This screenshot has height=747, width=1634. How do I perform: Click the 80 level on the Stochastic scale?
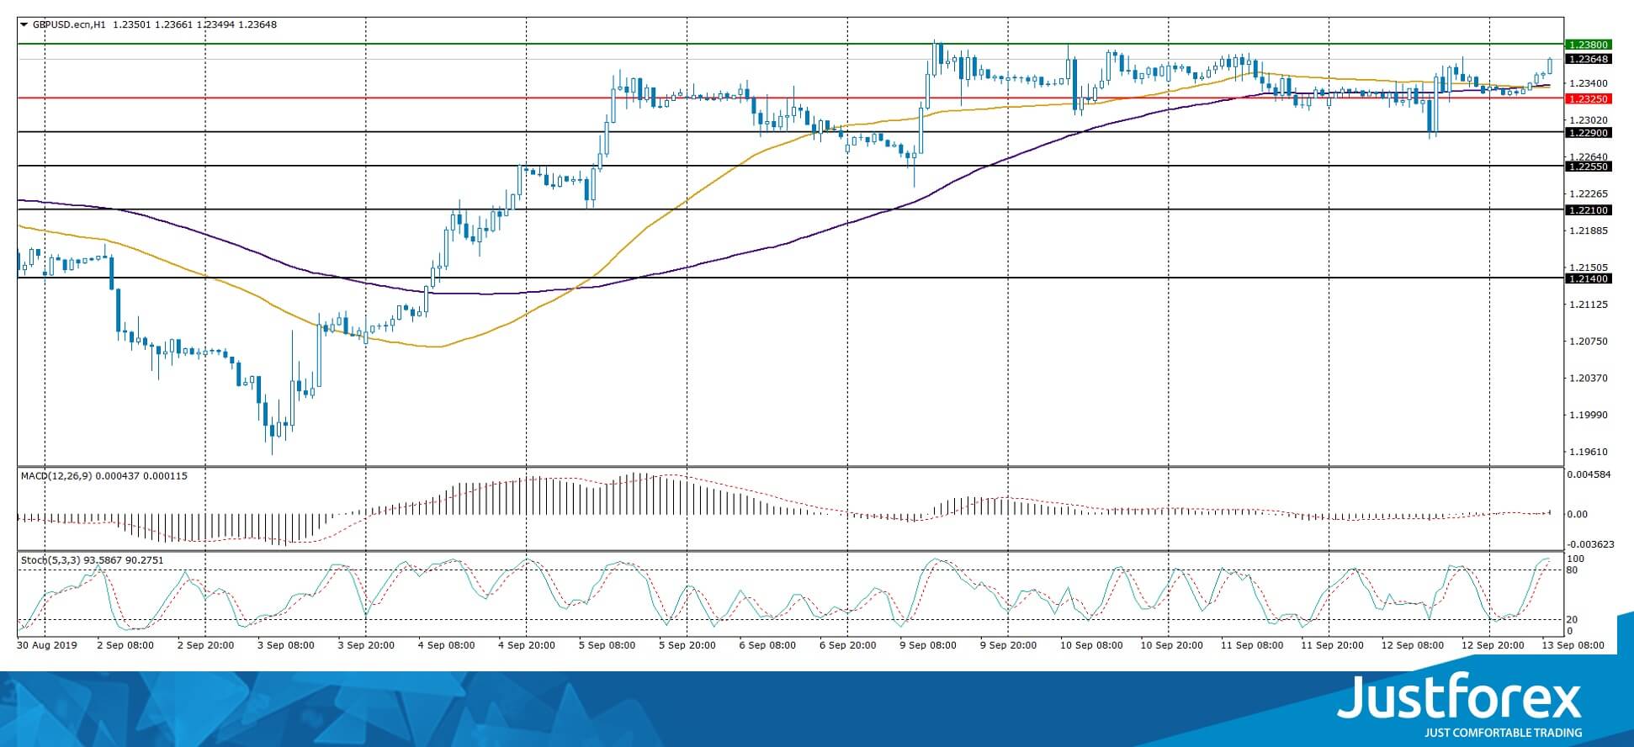point(1573,570)
